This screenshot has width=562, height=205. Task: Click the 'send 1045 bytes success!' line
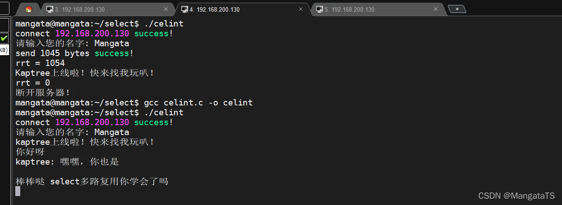pyautogui.click(x=75, y=53)
